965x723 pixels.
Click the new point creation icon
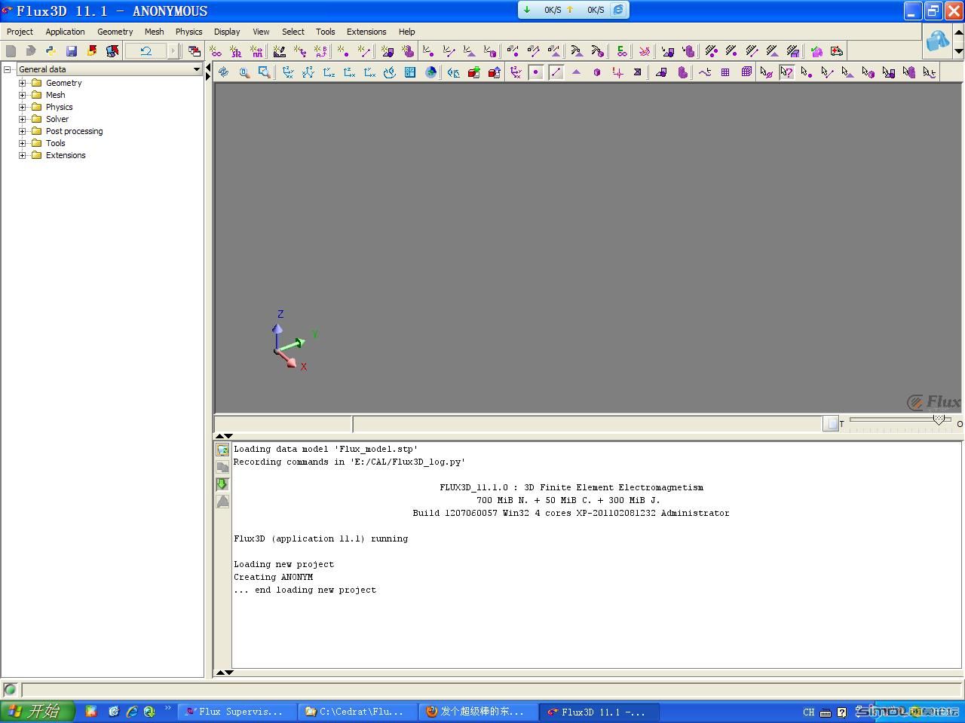pyautogui.click(x=343, y=51)
